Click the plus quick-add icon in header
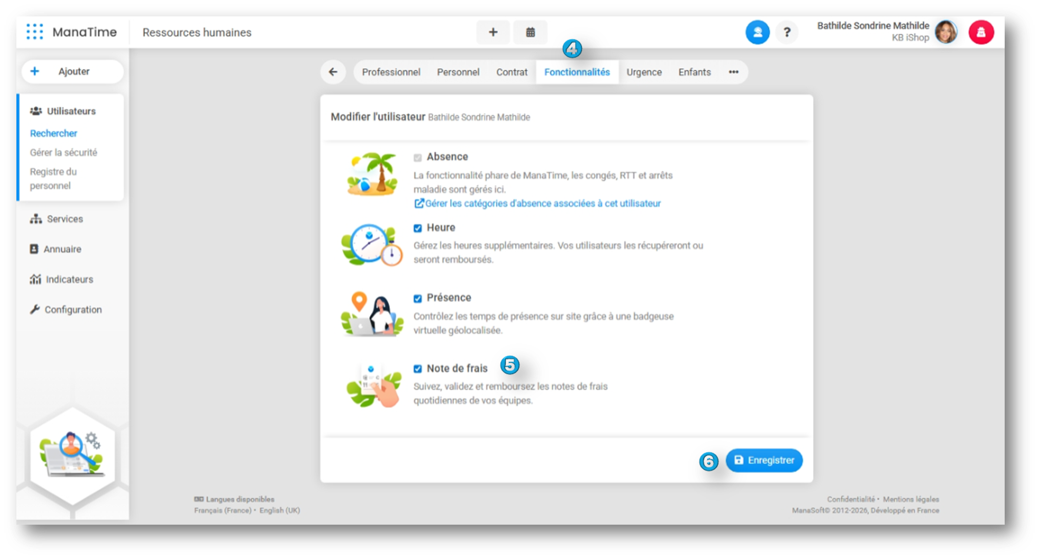 [493, 32]
